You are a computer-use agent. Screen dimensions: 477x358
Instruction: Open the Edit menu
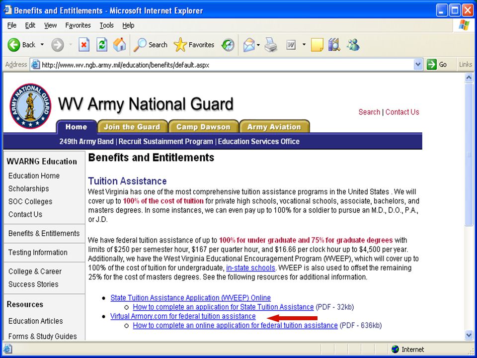(30, 25)
